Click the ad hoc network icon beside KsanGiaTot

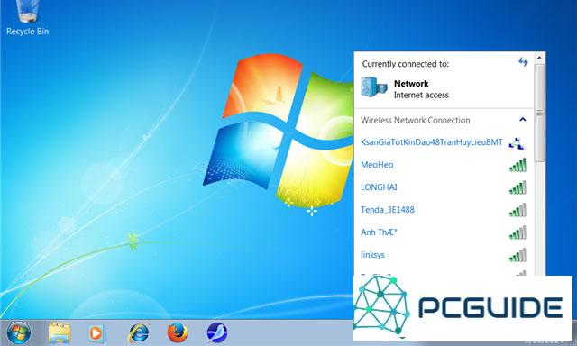click(517, 143)
